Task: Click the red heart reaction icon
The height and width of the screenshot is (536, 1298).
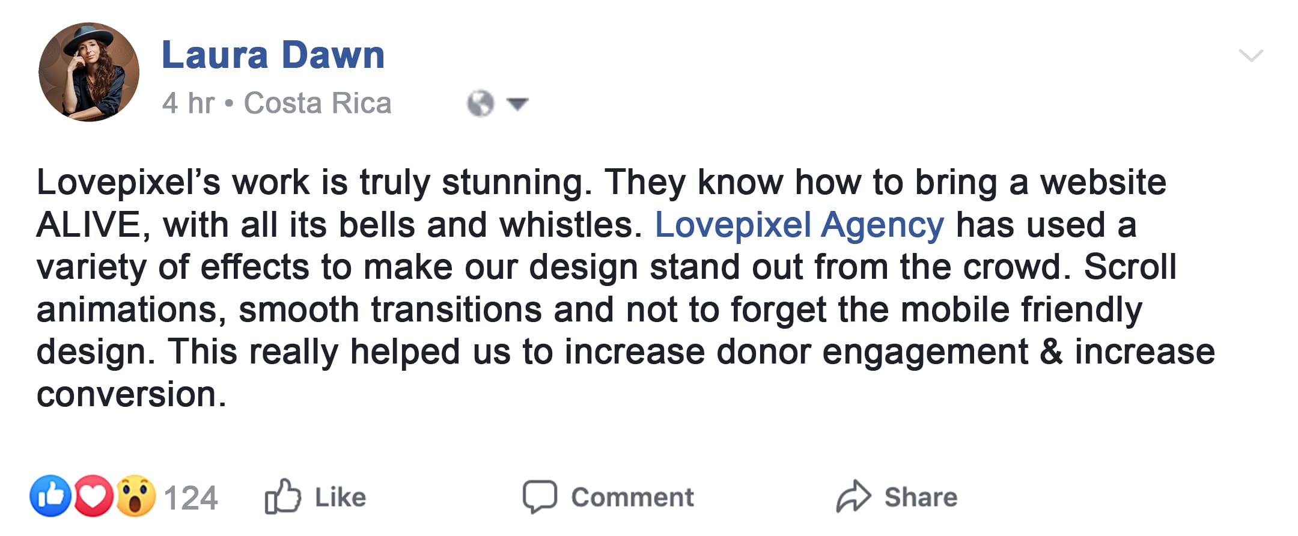Action: [x=93, y=496]
